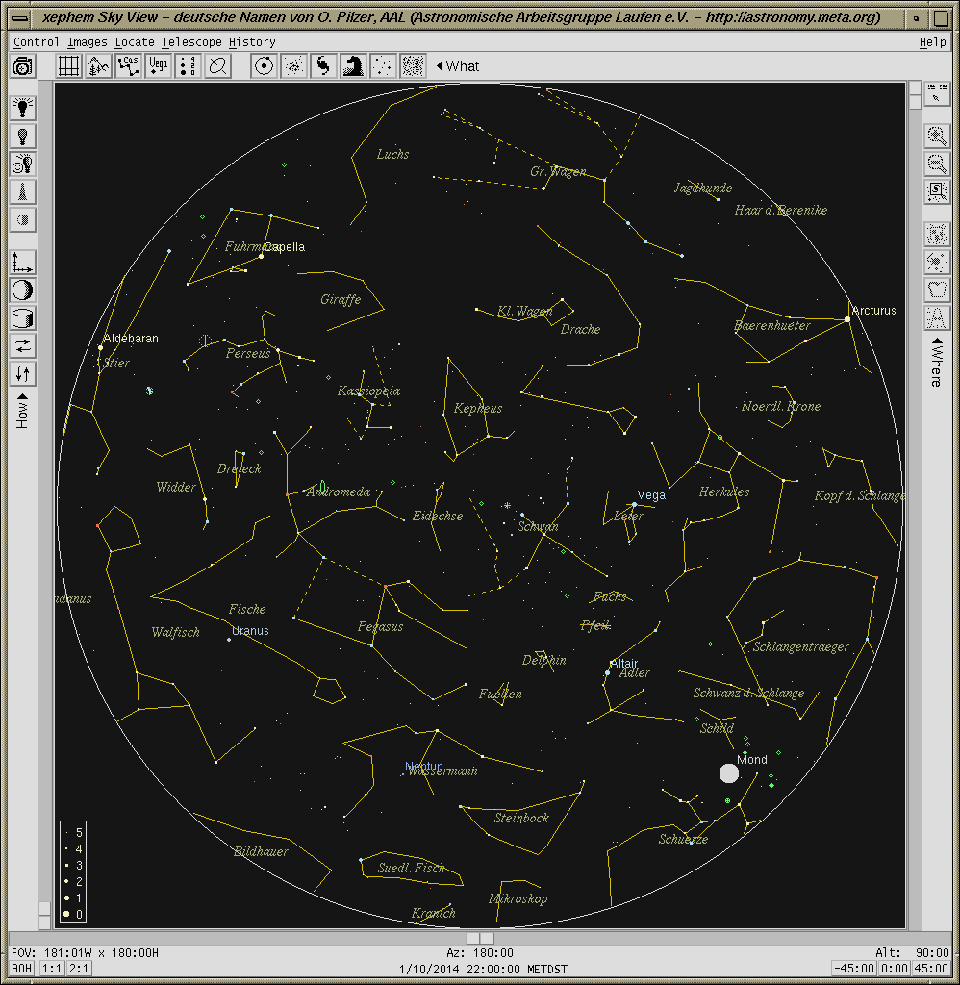Click the brighter lightbulb icon

coord(23,108)
